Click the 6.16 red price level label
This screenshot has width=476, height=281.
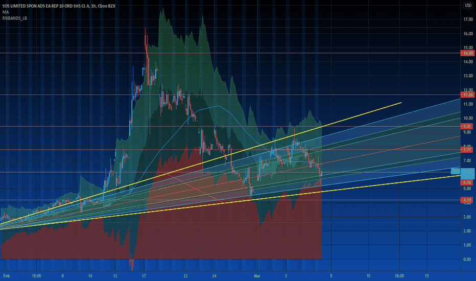tap(467, 182)
